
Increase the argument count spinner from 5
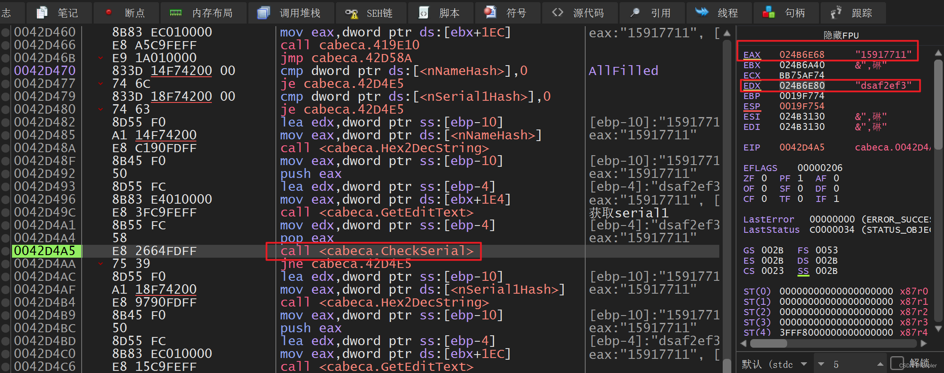(880, 364)
